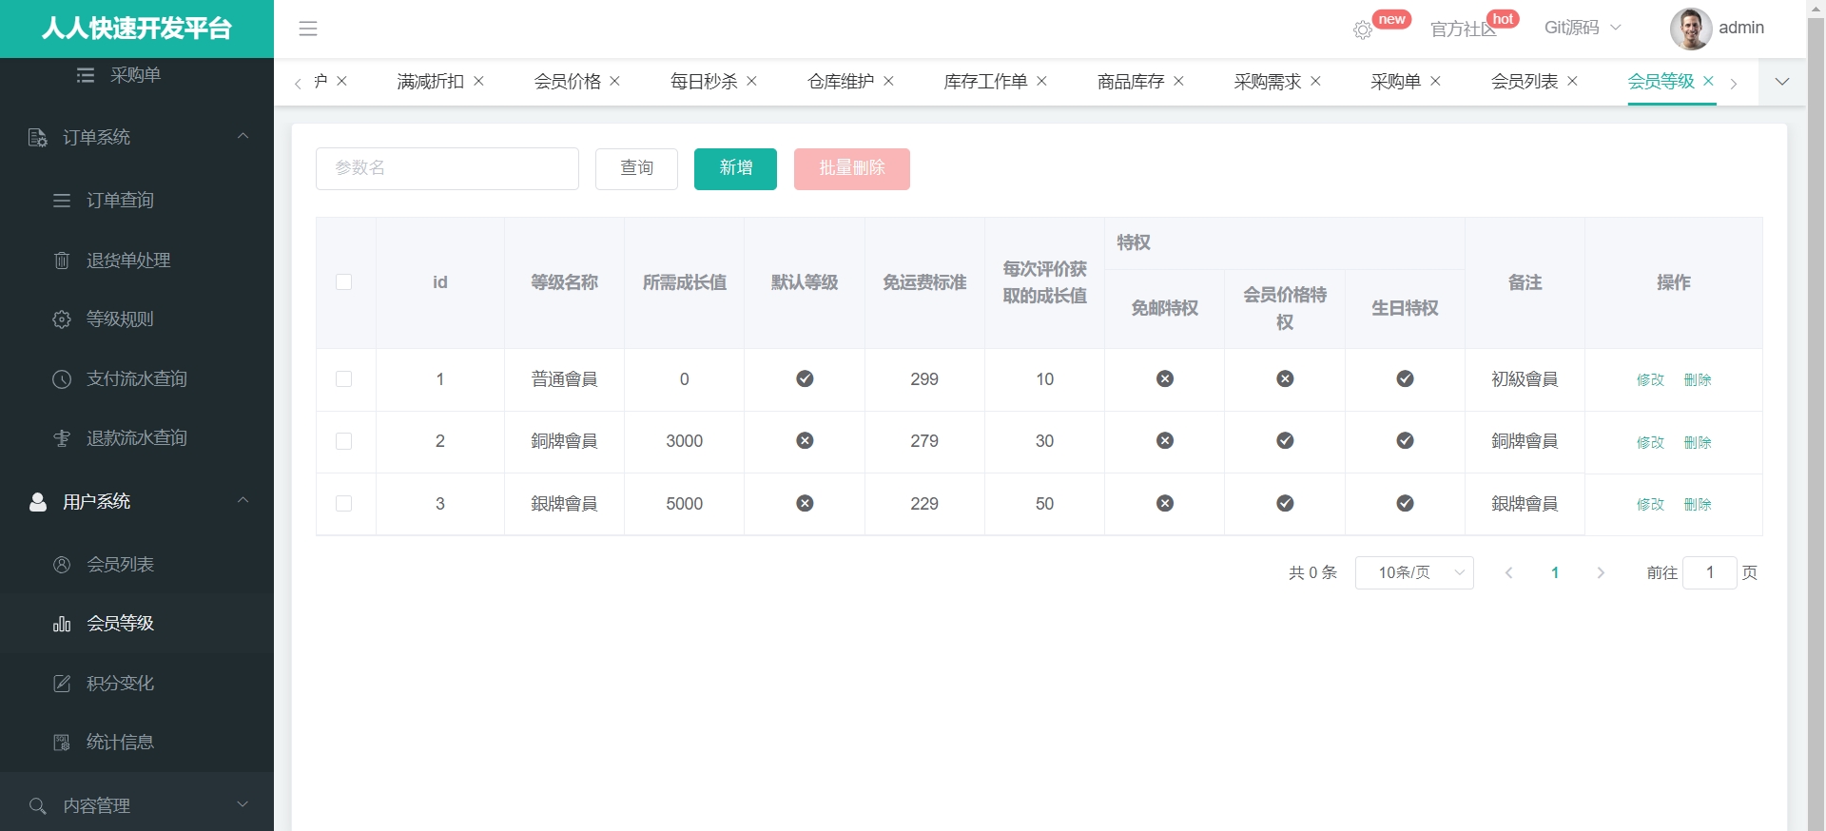Screen dimensions: 1826x831
Task: Go to previous page arrow
Action: pos(1508,572)
